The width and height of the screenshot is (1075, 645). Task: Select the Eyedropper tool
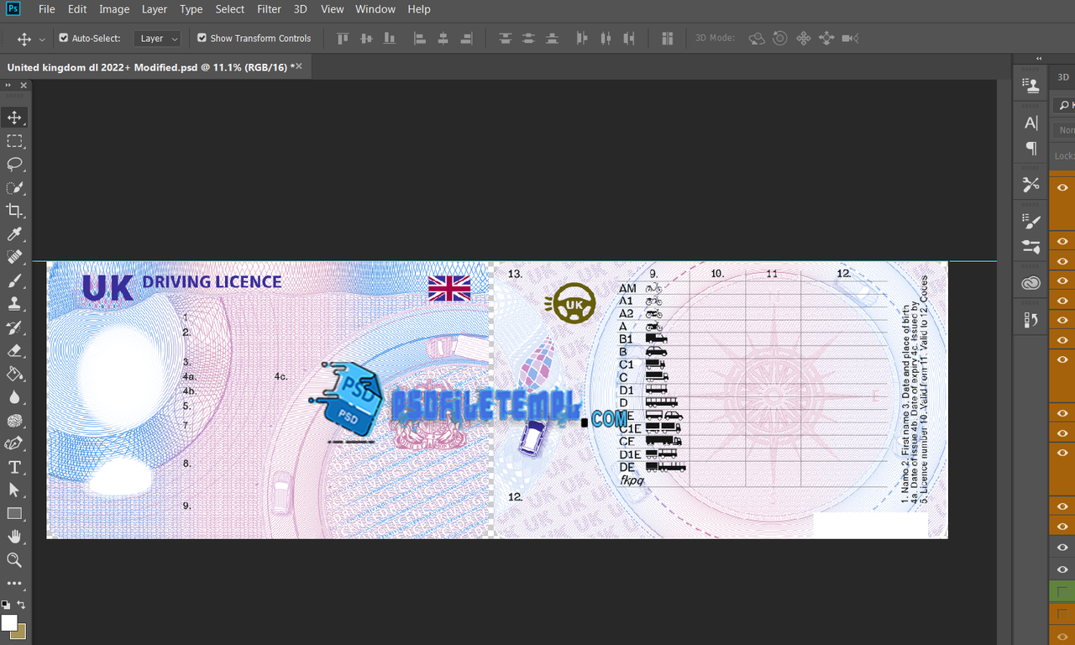[14, 234]
